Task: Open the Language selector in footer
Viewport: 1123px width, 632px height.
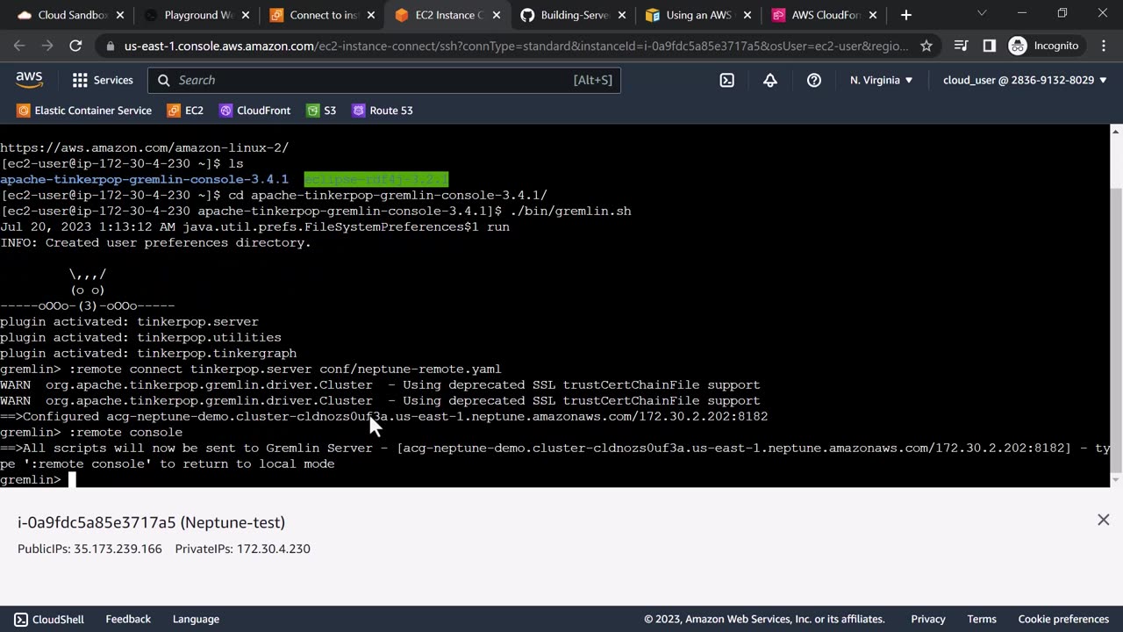Action: pos(196,619)
